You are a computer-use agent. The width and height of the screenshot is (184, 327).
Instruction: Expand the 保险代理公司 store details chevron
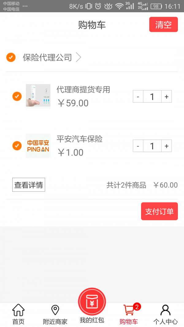tap(79, 57)
